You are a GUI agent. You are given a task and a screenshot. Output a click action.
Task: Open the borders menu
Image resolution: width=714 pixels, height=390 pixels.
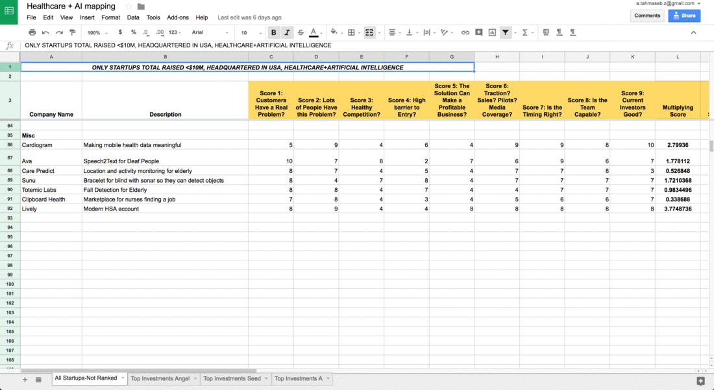tap(352, 32)
